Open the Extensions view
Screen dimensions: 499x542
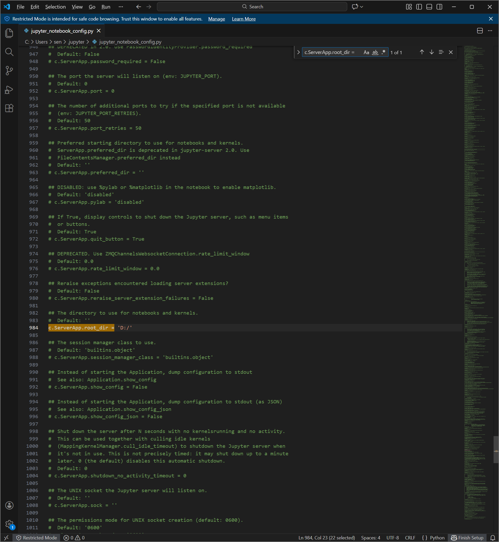point(9,108)
